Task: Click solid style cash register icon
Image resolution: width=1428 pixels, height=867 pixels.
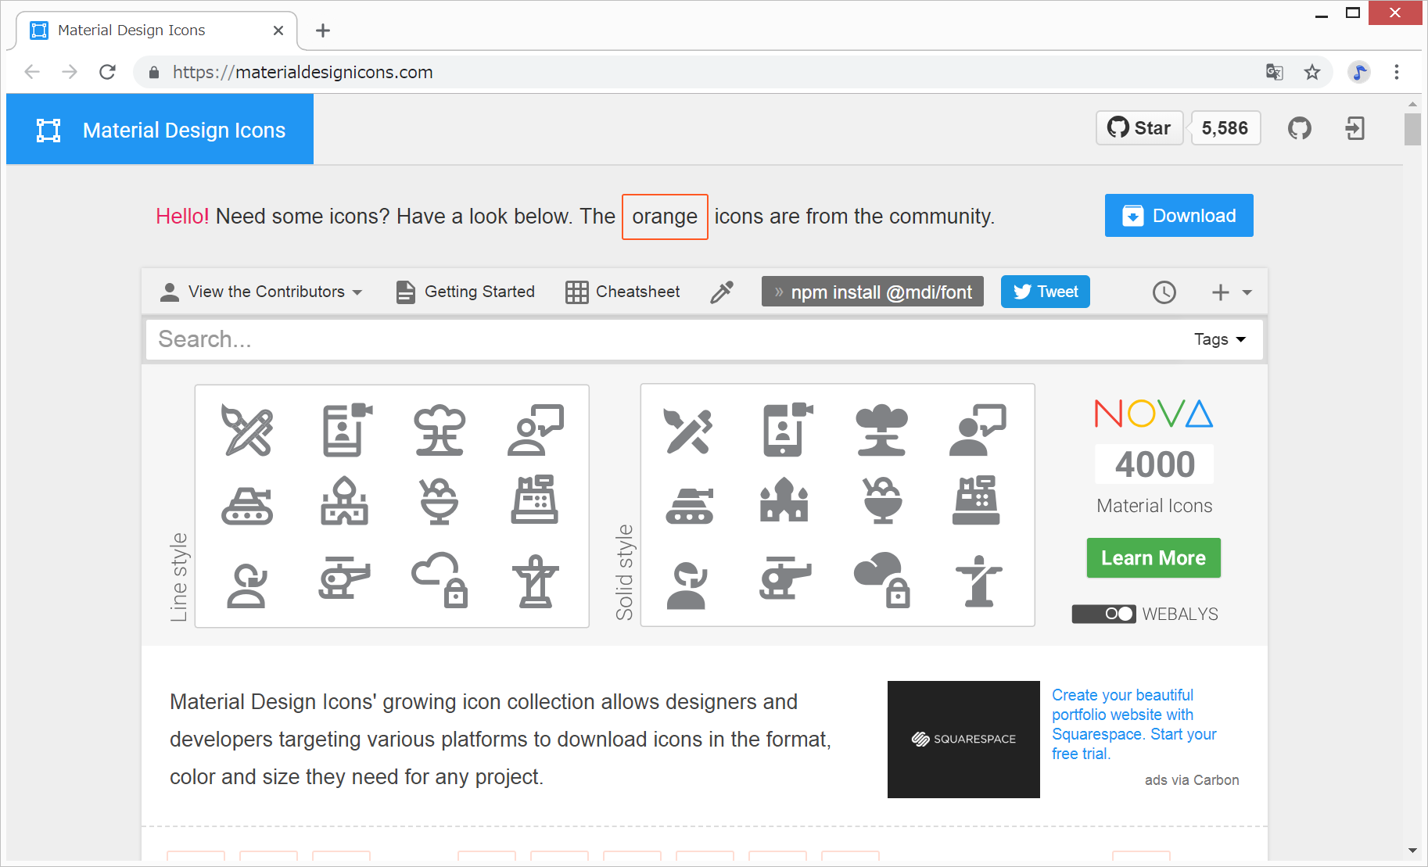Action: pyautogui.click(x=976, y=499)
